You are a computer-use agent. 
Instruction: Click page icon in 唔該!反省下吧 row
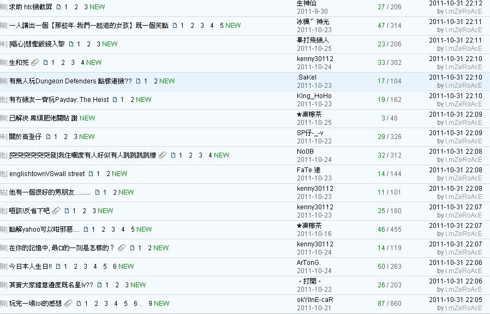coord(67,210)
